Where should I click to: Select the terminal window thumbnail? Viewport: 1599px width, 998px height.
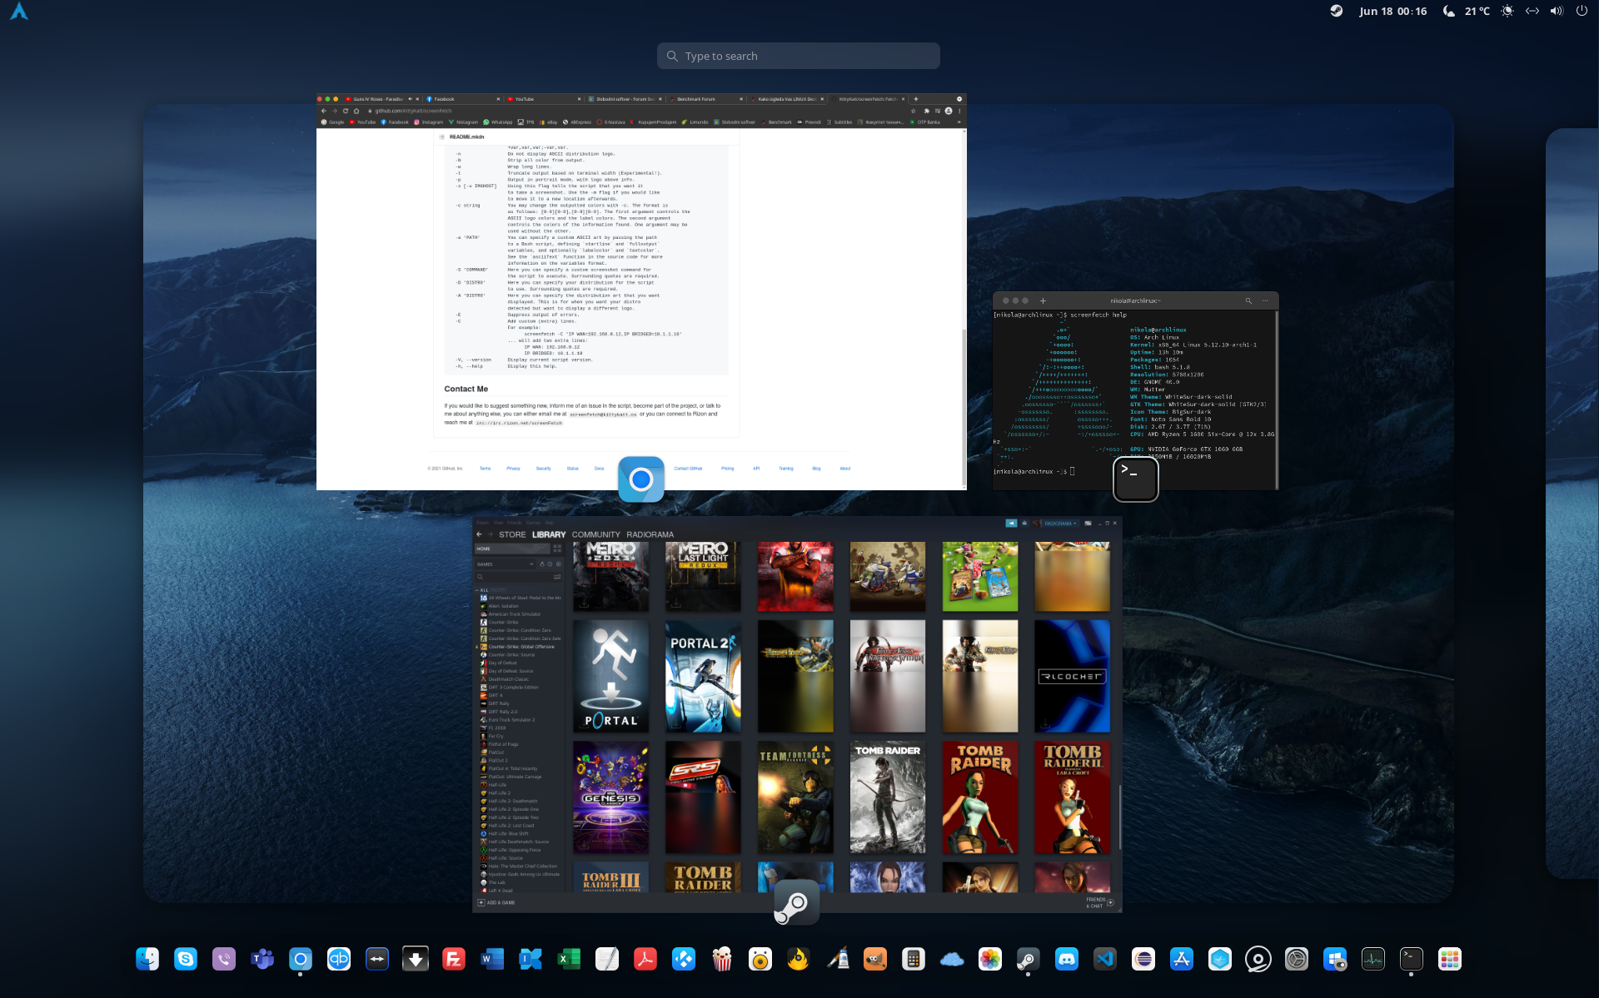tap(1136, 391)
